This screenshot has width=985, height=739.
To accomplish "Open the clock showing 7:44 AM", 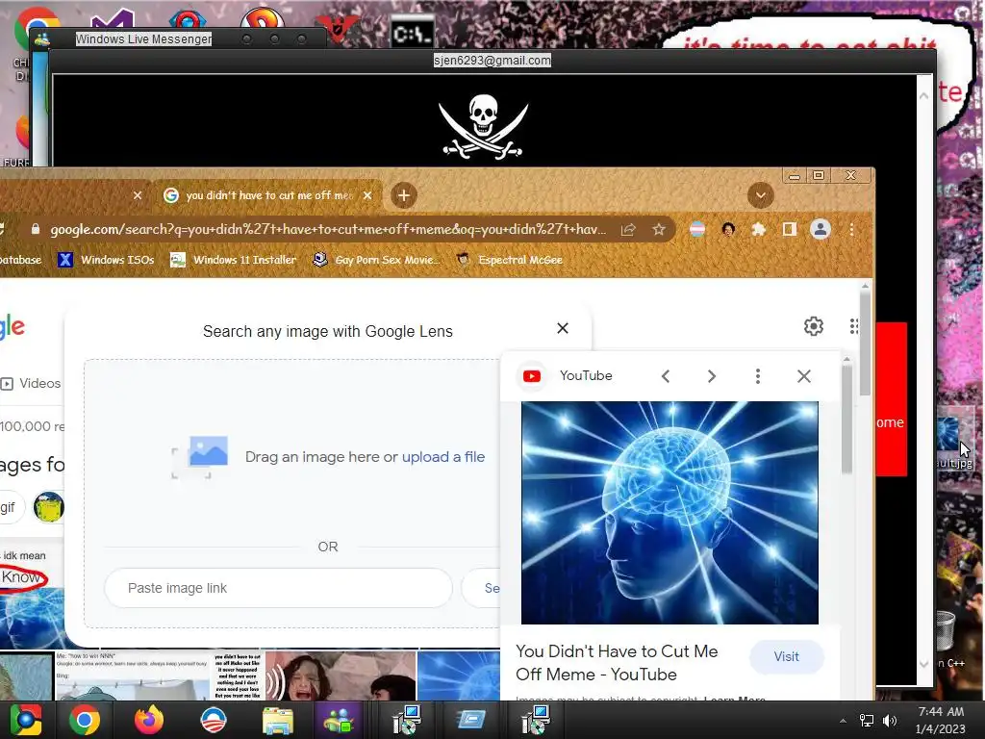I will point(941,720).
